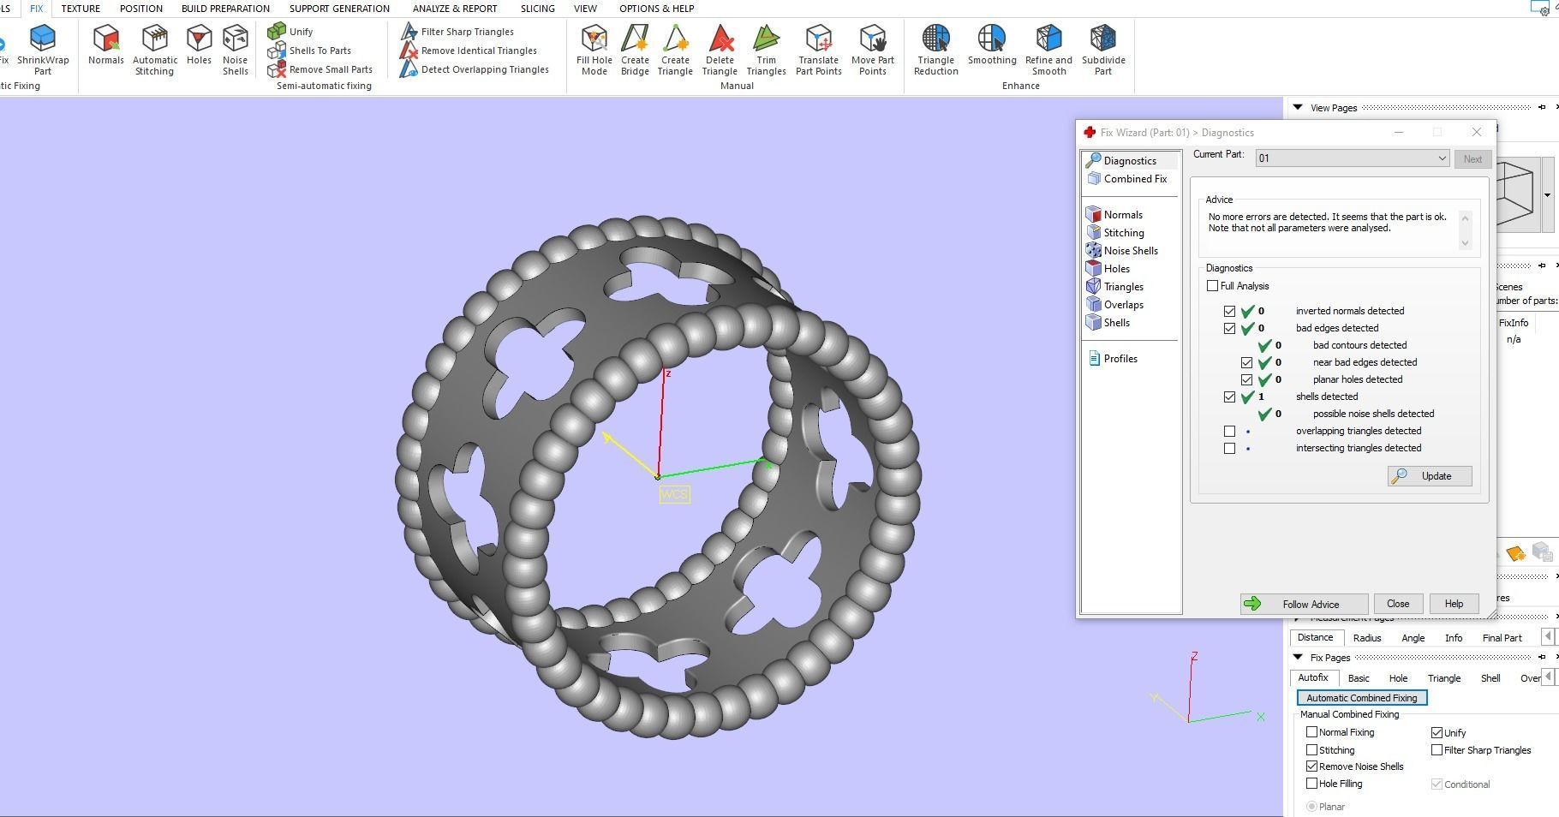Click the WCS label in viewport
The height and width of the screenshot is (817, 1559).
coord(674,494)
